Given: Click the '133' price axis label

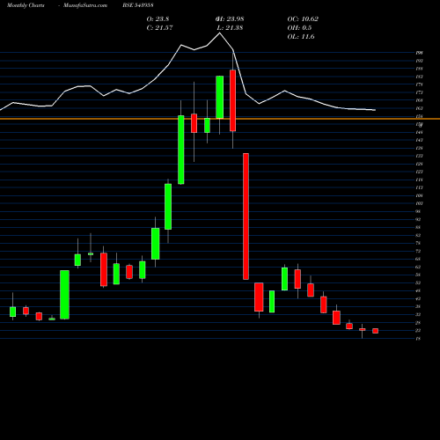Looking at the screenshot, I should (x=419, y=156).
